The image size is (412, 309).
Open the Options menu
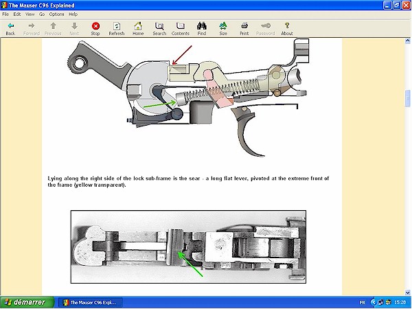tap(56, 14)
